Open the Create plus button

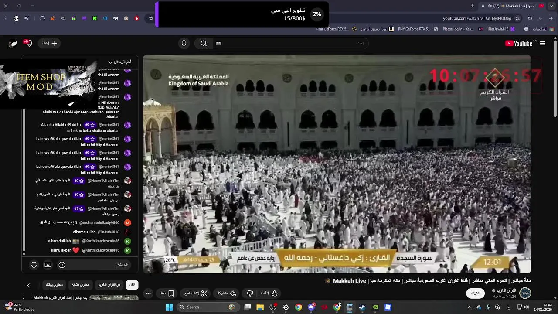(50, 43)
